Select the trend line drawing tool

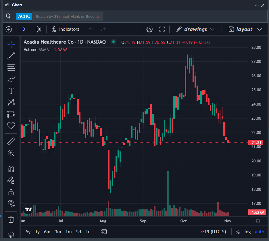click(11, 56)
